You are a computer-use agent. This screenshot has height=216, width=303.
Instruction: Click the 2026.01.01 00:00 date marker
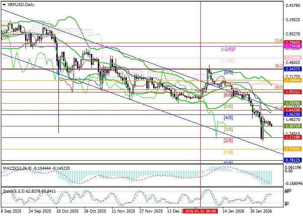click(x=200, y=212)
